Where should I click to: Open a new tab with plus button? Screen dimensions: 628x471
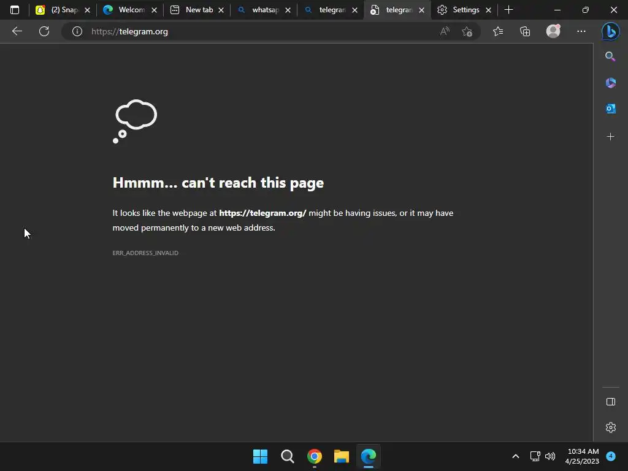click(508, 10)
